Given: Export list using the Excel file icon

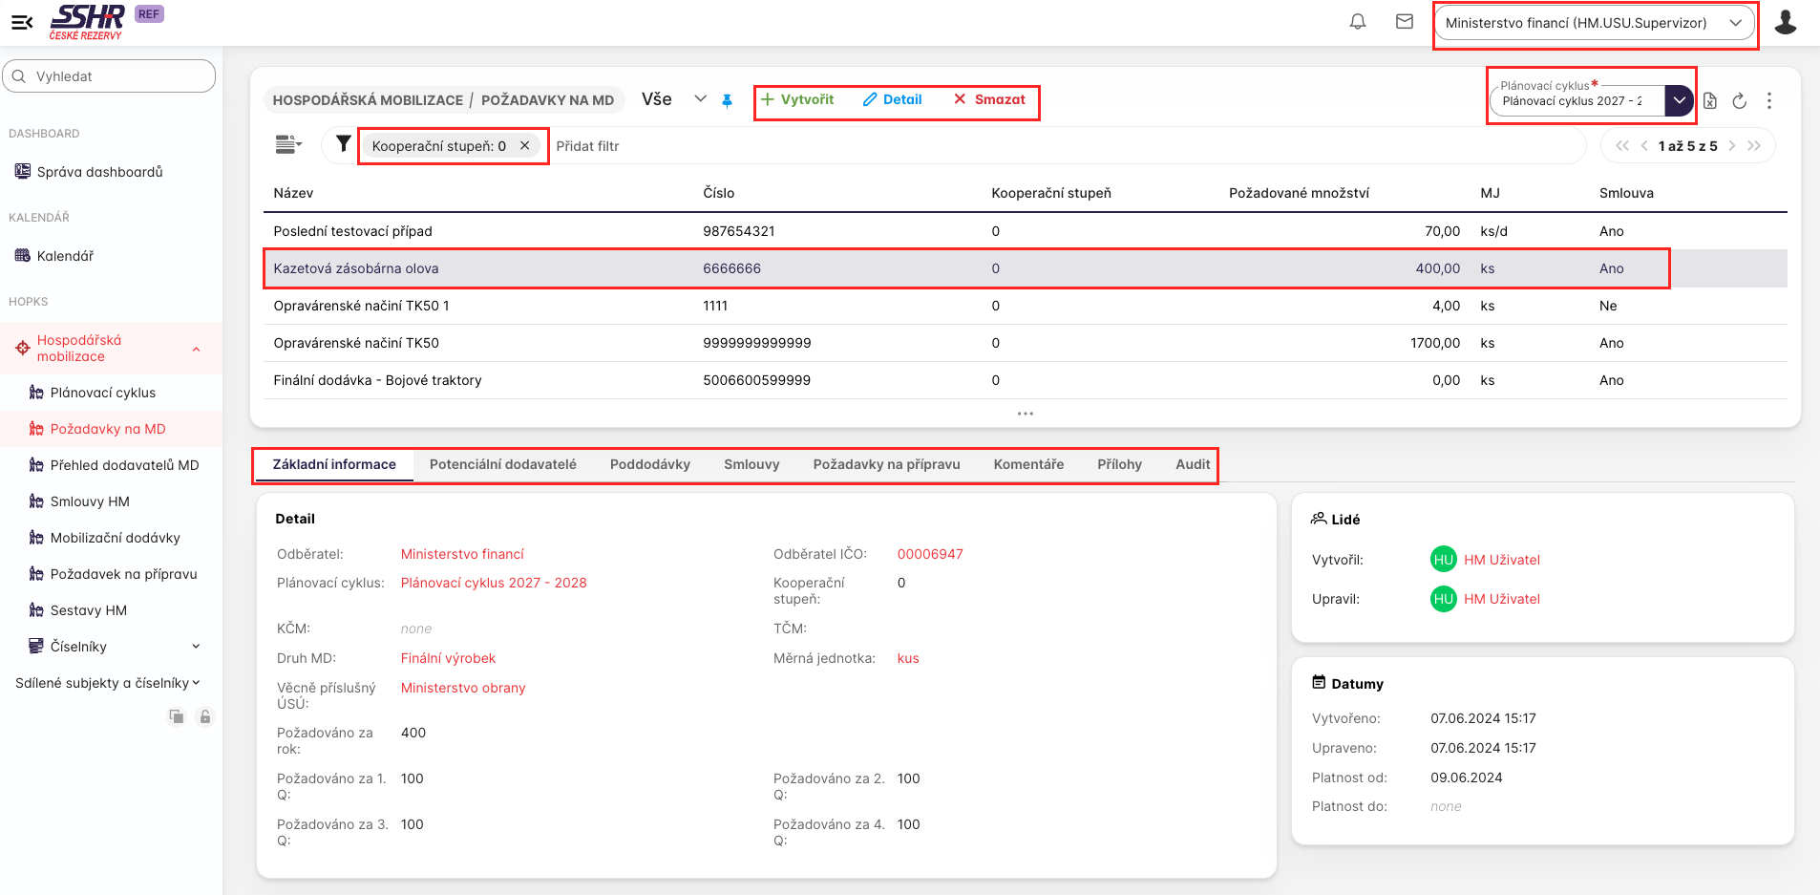Looking at the screenshot, I should [1710, 101].
